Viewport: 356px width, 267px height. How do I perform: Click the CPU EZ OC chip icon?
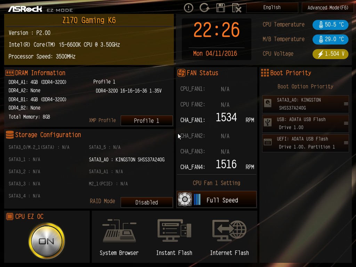(10, 216)
